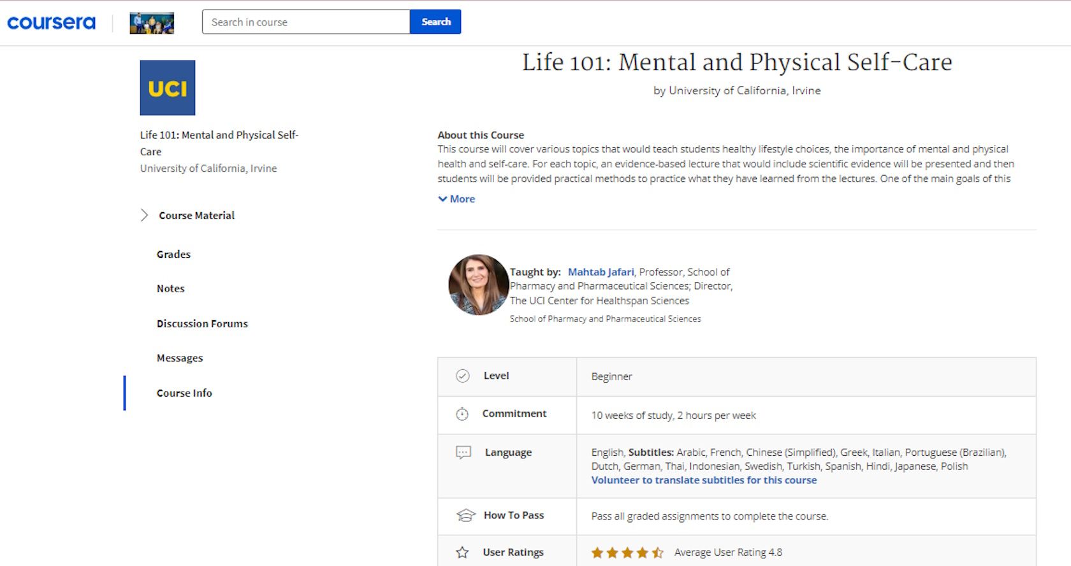
Task: Go to the Grades section
Action: [x=173, y=254]
